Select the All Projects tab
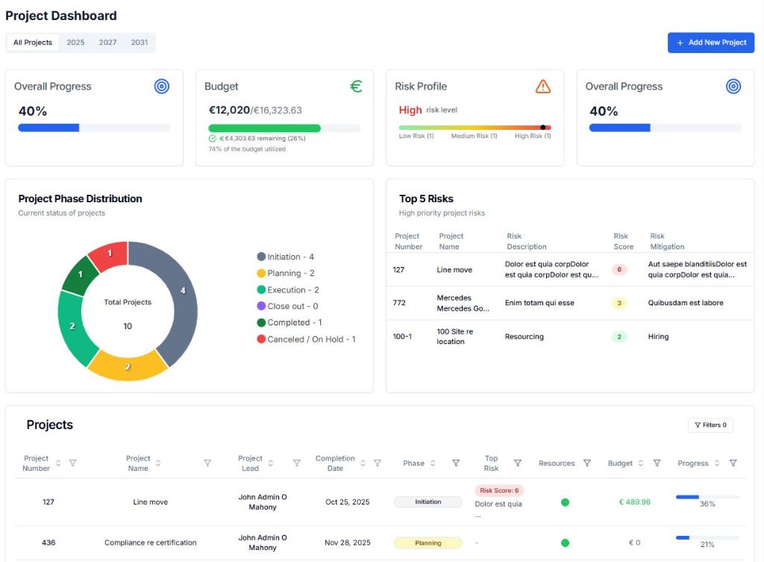The width and height of the screenshot is (764, 562). pyautogui.click(x=32, y=43)
